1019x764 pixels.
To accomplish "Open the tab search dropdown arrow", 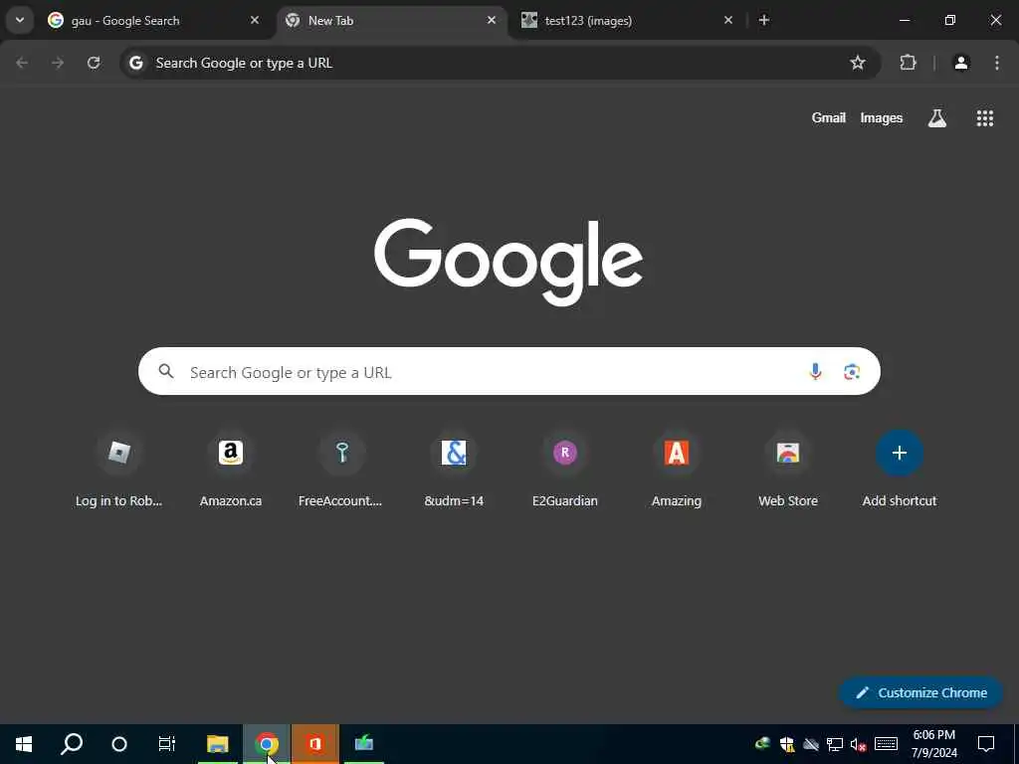I will tap(20, 20).
